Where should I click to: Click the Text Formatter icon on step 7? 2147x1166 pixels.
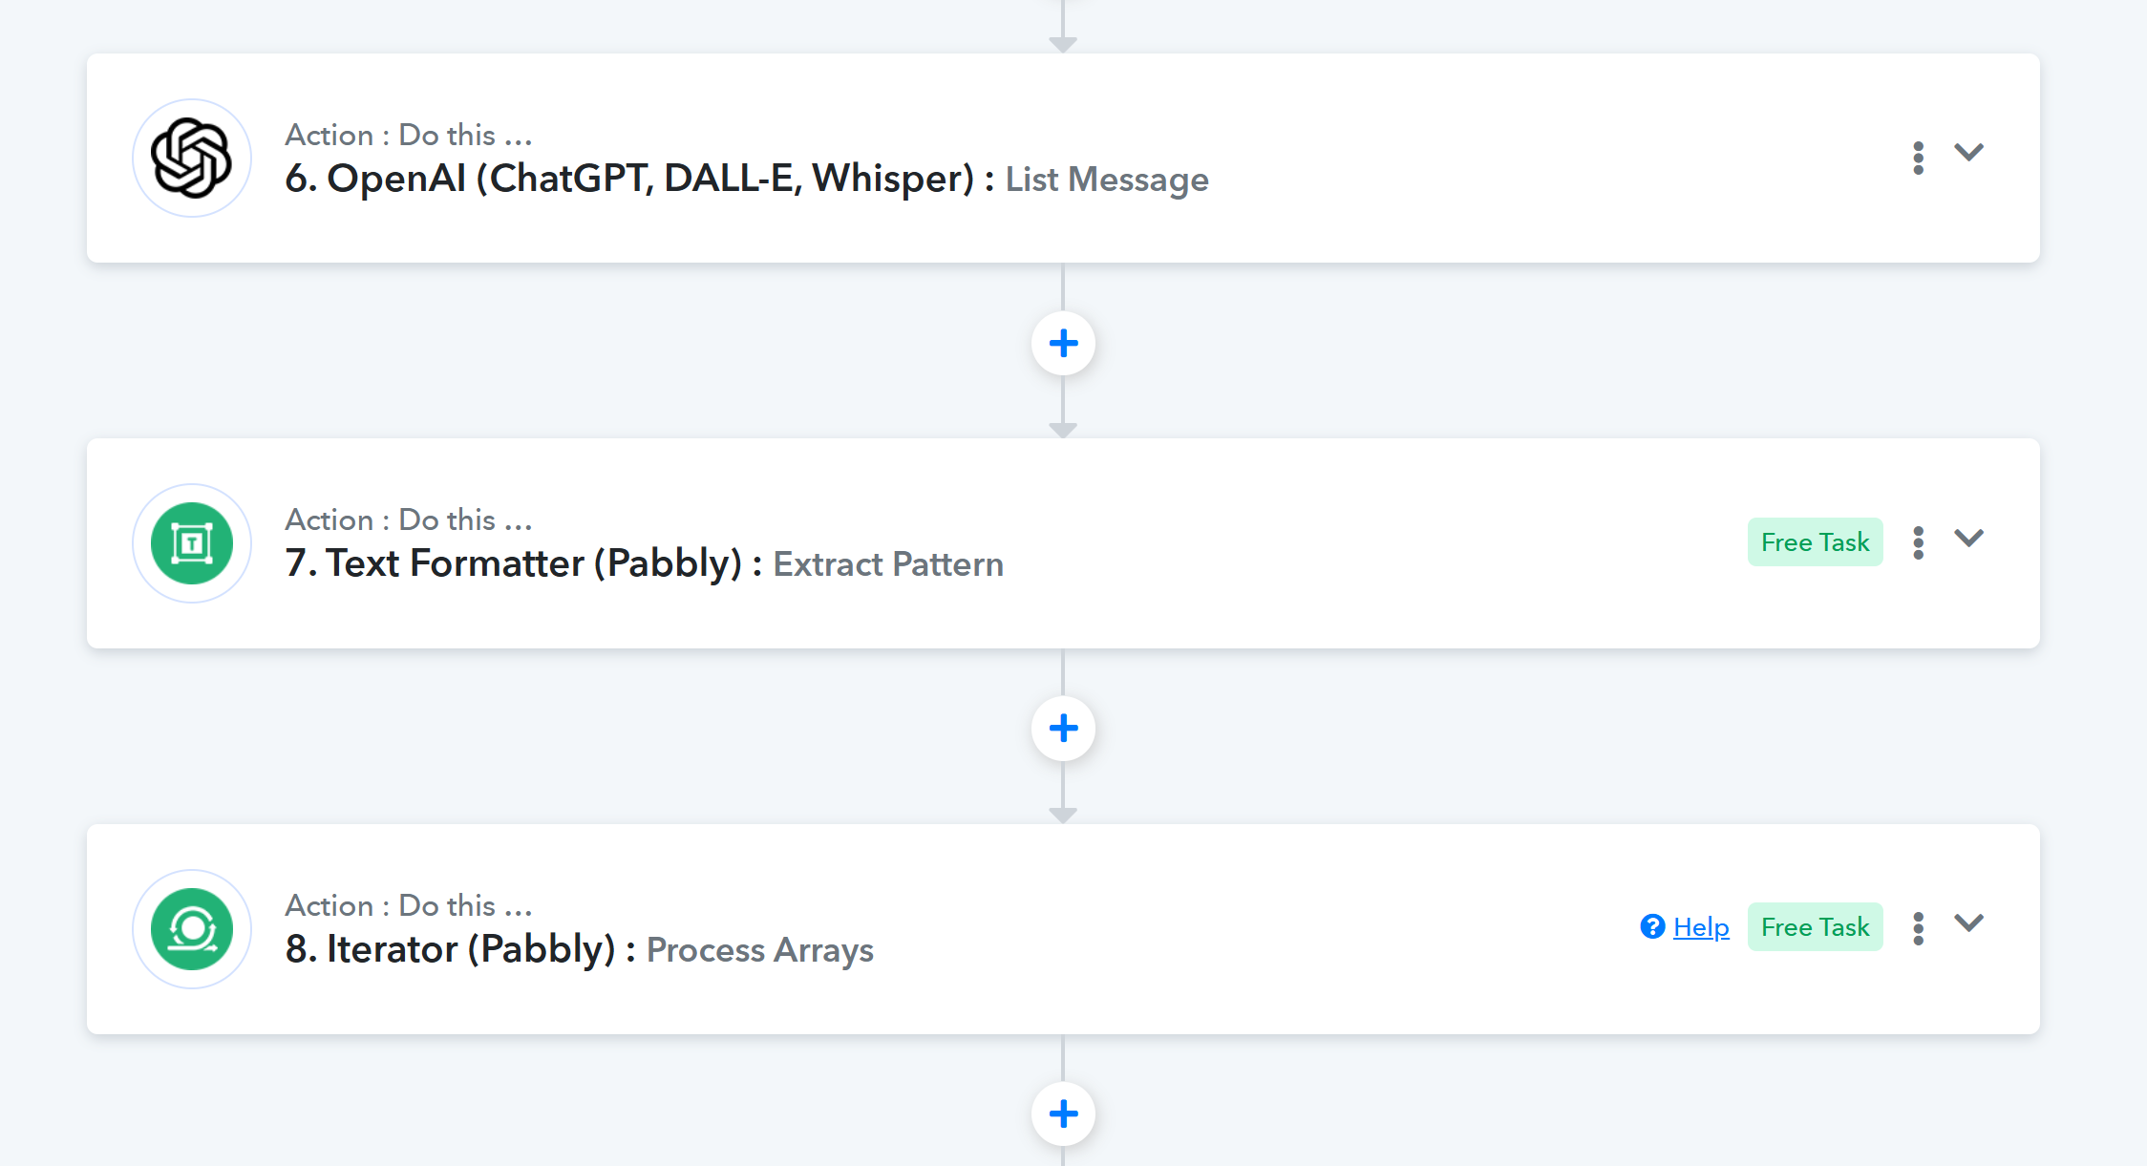pos(192,543)
